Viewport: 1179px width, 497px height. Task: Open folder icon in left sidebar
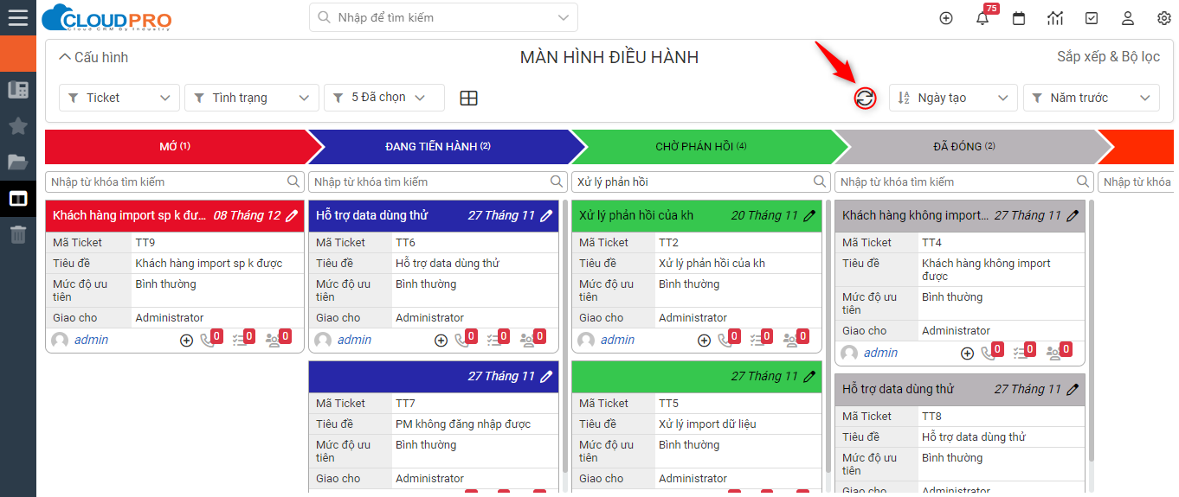(17, 162)
